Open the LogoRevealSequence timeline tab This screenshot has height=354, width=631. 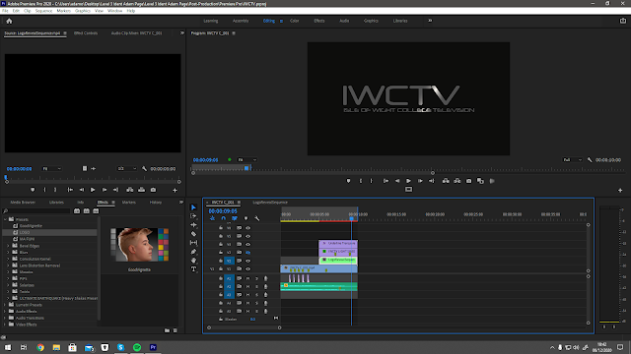coord(270,203)
